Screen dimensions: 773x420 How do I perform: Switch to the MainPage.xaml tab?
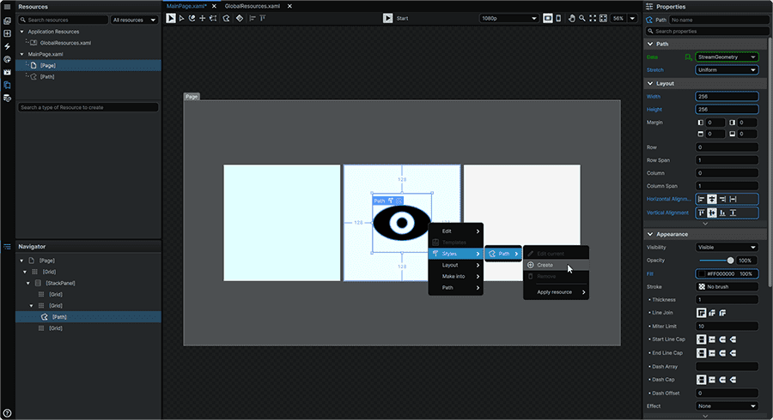[186, 6]
